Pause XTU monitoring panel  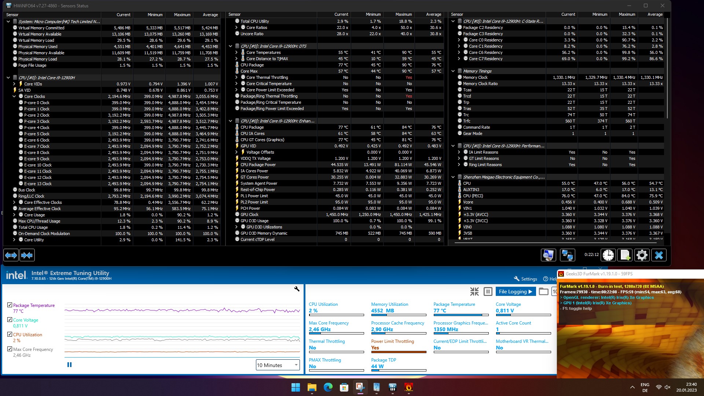pyautogui.click(x=488, y=291)
